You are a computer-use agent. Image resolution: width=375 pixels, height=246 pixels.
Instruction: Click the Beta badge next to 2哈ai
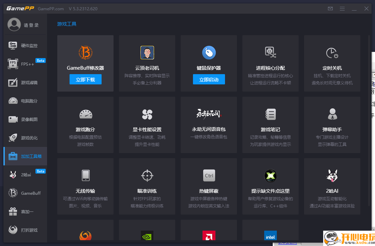point(41,171)
